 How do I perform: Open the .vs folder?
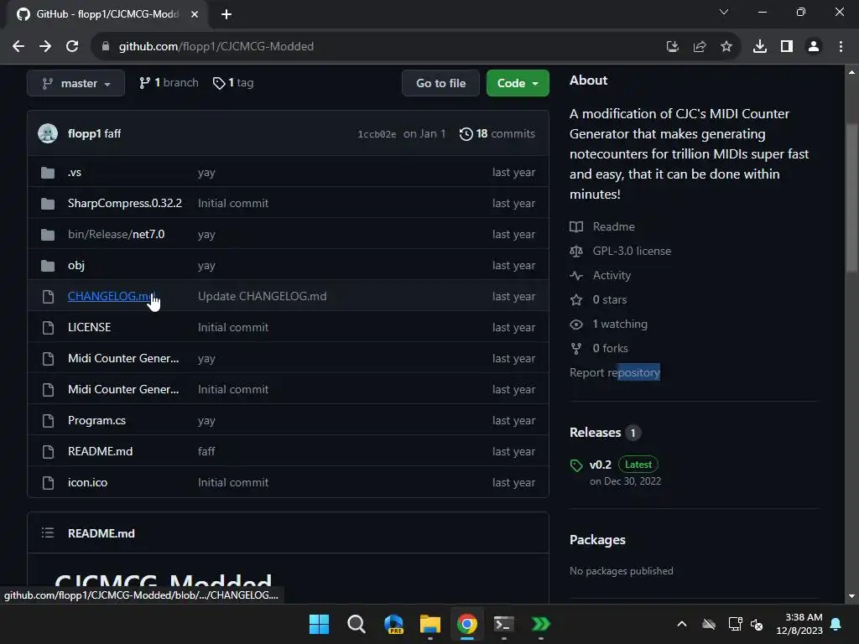[x=75, y=173]
